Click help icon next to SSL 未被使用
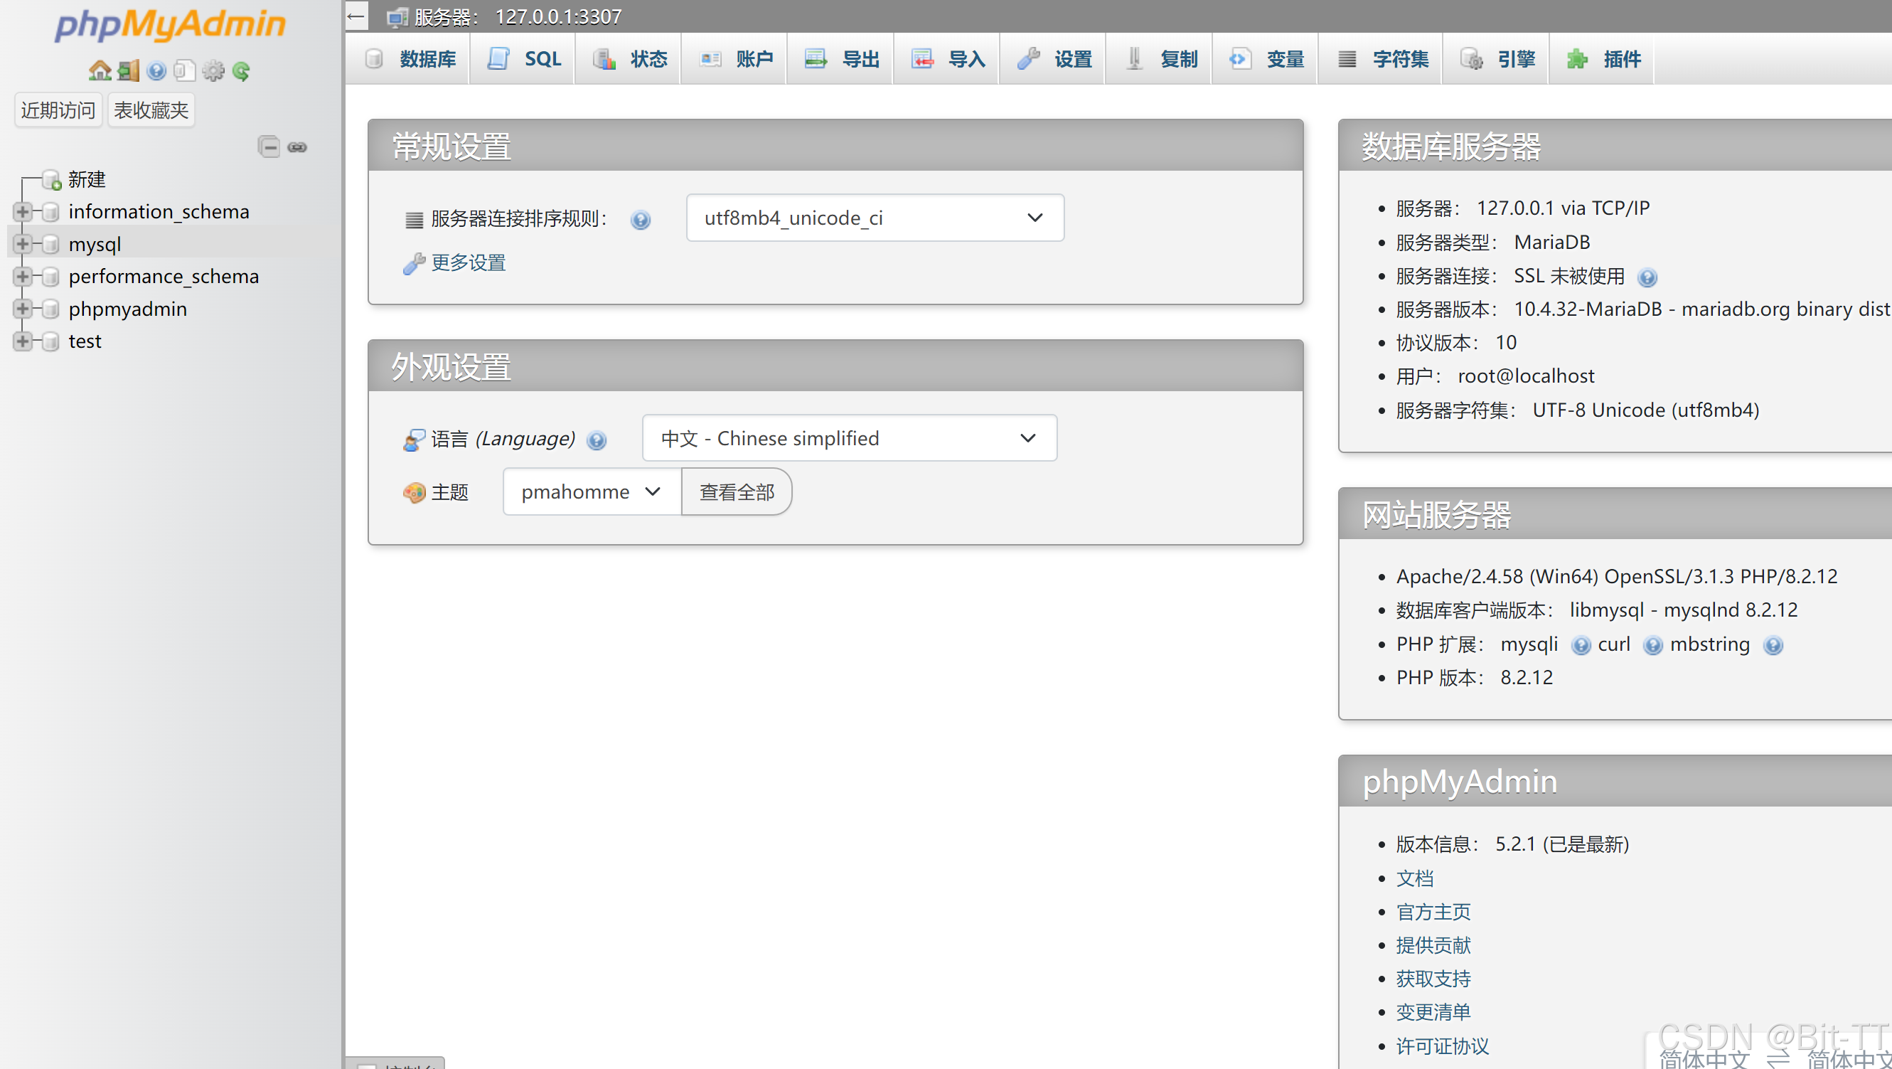 [x=1647, y=277]
